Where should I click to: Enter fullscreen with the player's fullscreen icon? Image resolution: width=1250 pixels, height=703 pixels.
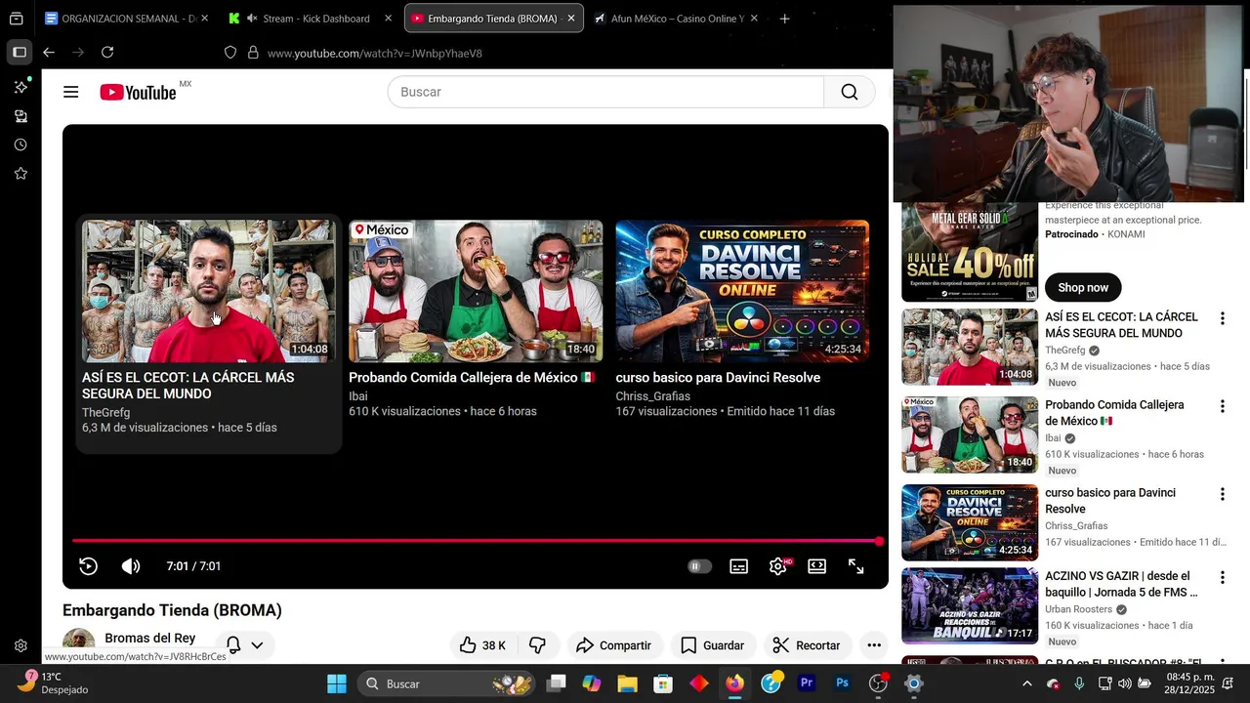[856, 566]
